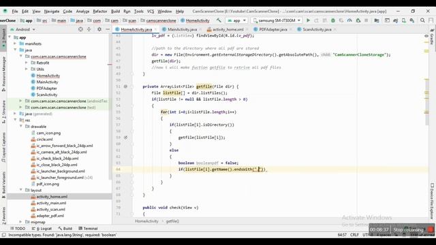Open the Terminal tool window button
This screenshot has height=245, width=436.
(88, 229)
